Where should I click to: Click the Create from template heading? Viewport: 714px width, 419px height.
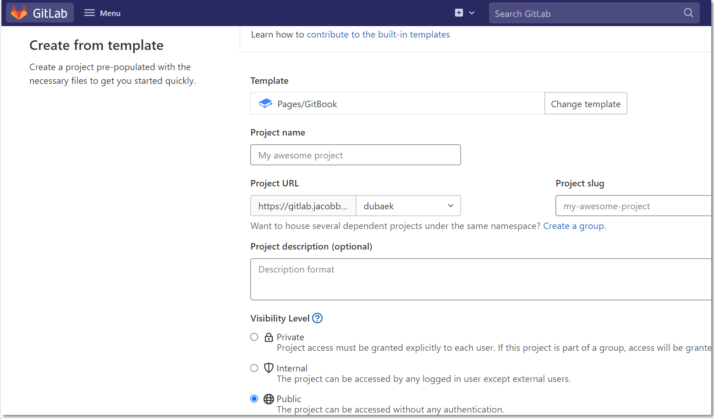tap(96, 45)
